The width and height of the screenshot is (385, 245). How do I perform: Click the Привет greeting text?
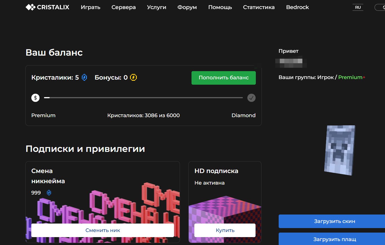tap(289, 51)
